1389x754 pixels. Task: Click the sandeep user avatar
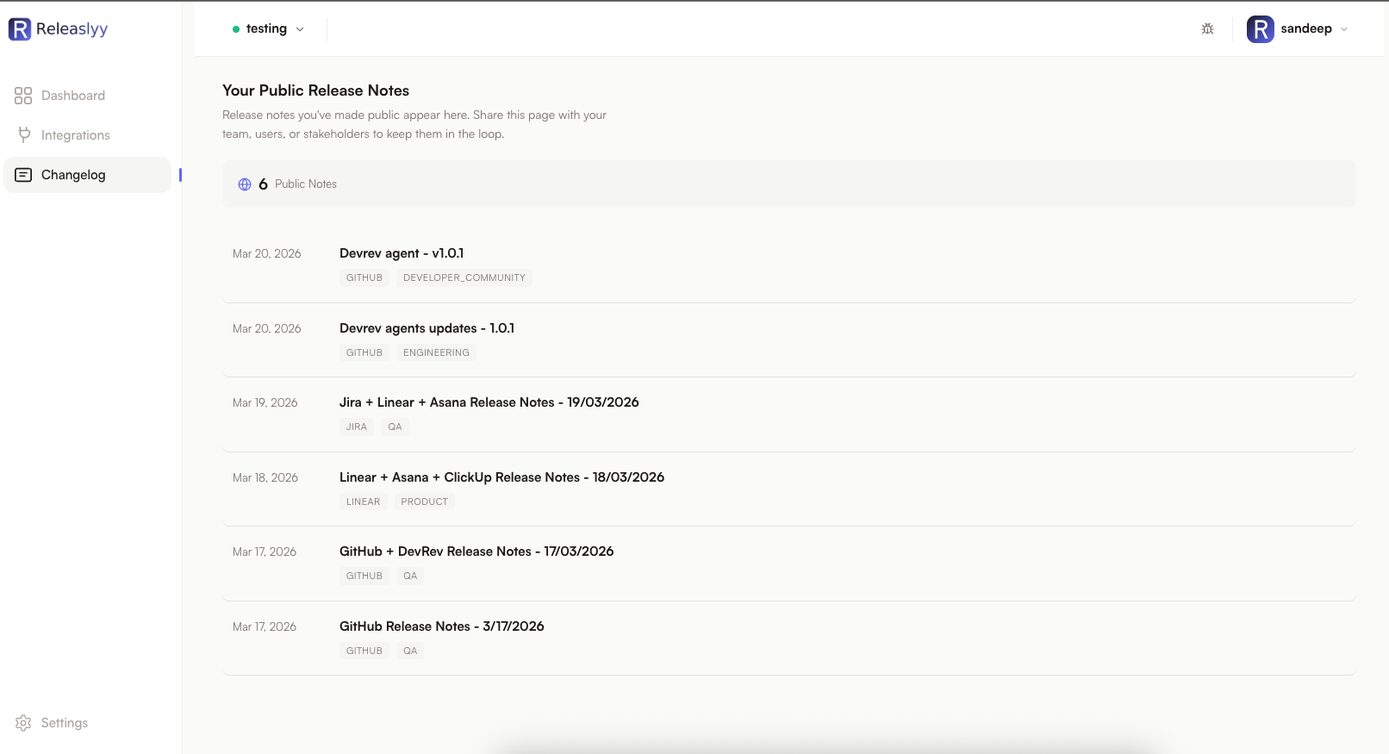click(x=1260, y=29)
